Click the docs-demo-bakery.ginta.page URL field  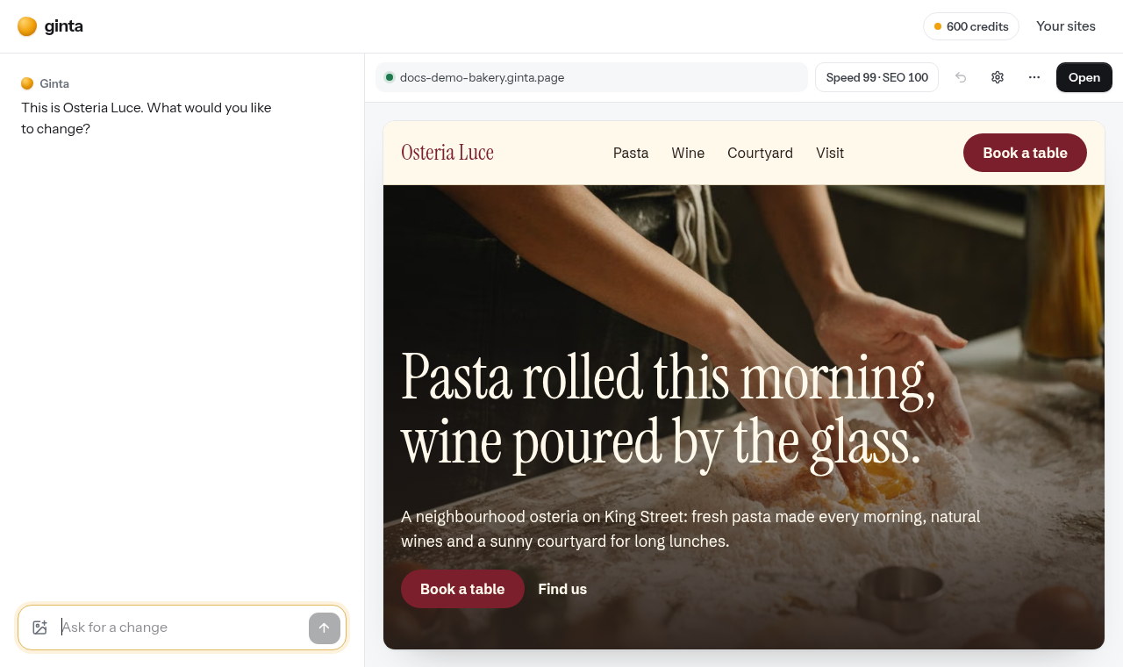tap(591, 77)
